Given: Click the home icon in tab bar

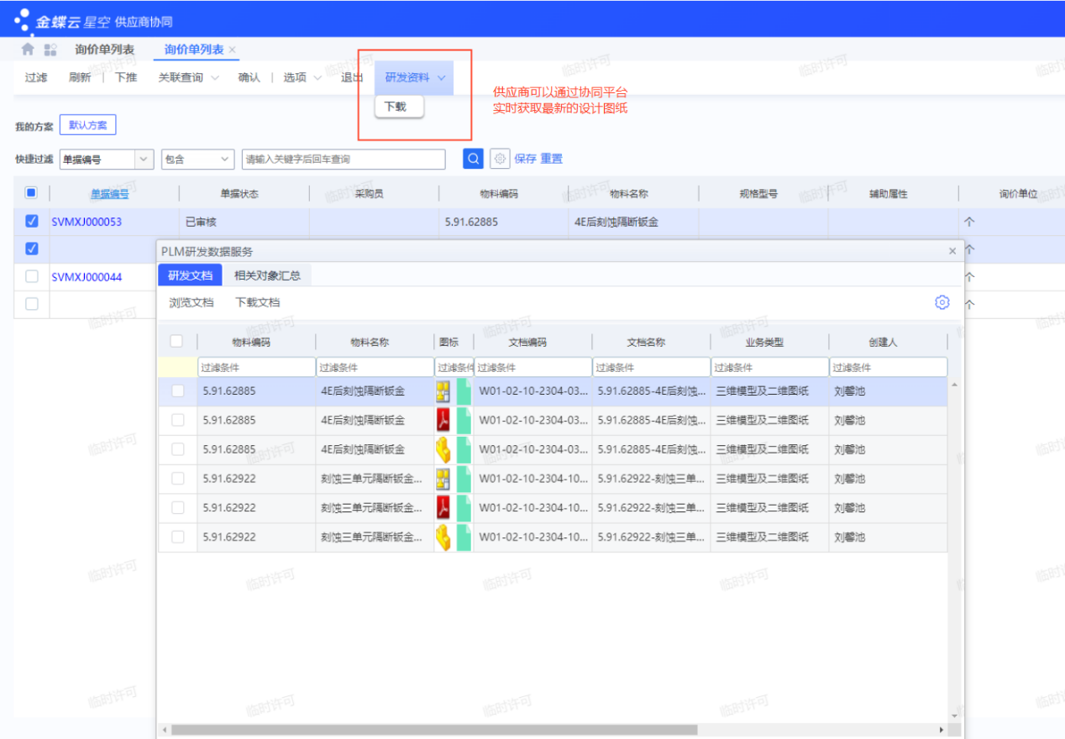Looking at the screenshot, I should (28, 50).
